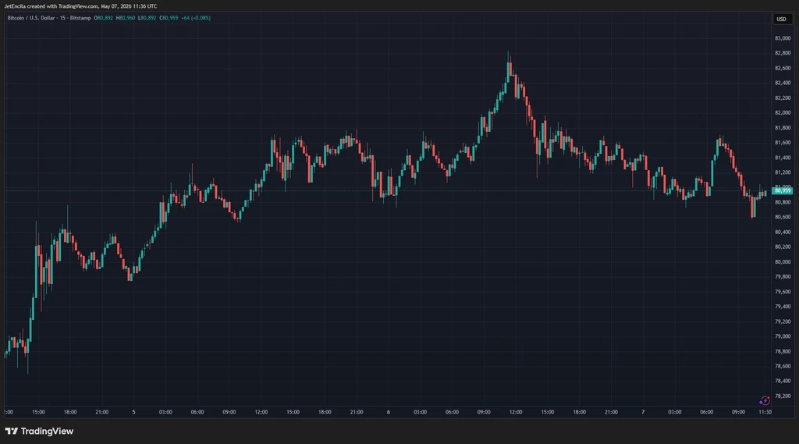
Task: Click the 80,000 price axis label
Action: coord(783,261)
